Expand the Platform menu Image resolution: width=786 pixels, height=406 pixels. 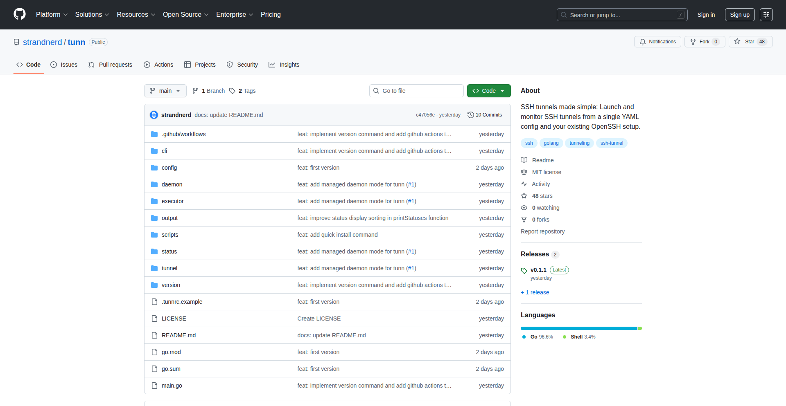[x=52, y=14]
